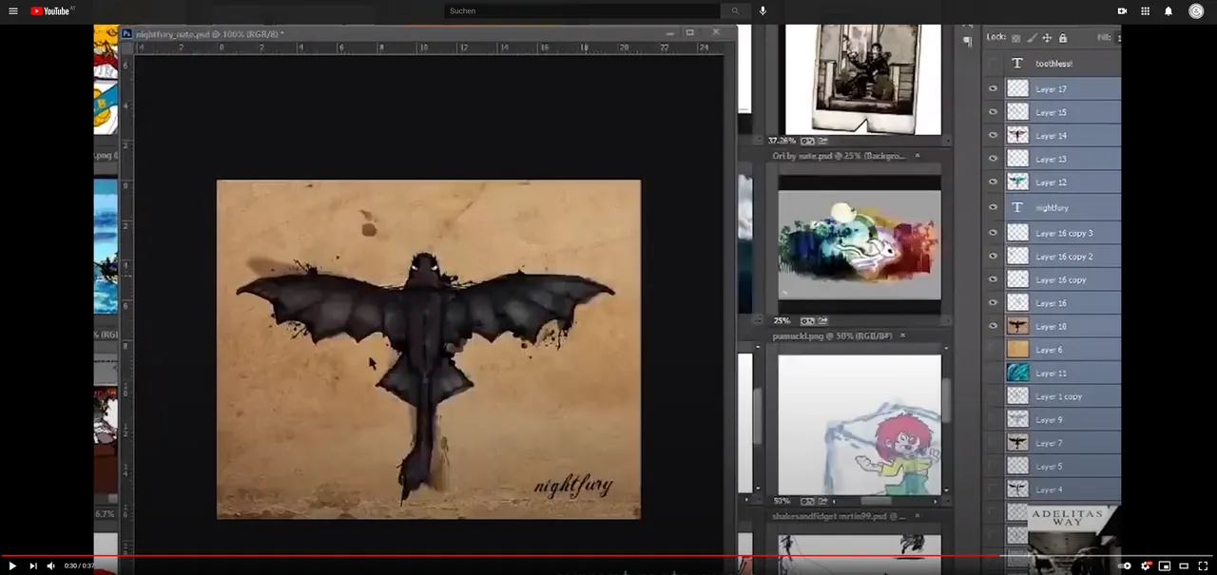Play the video

click(x=12, y=565)
